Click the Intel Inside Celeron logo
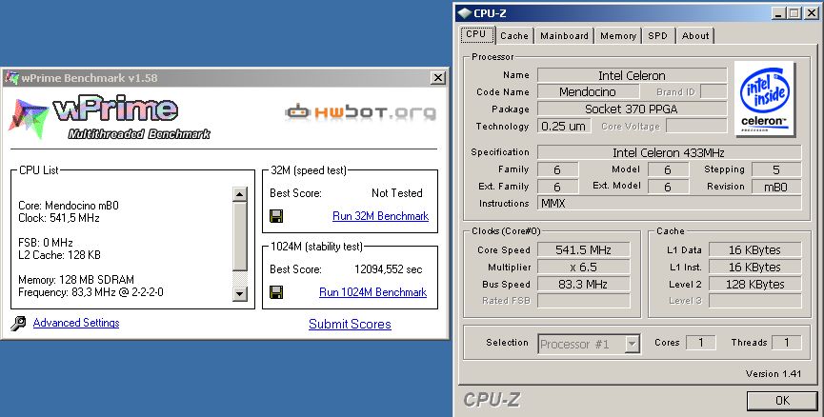This screenshot has width=824, height=417. [765, 99]
